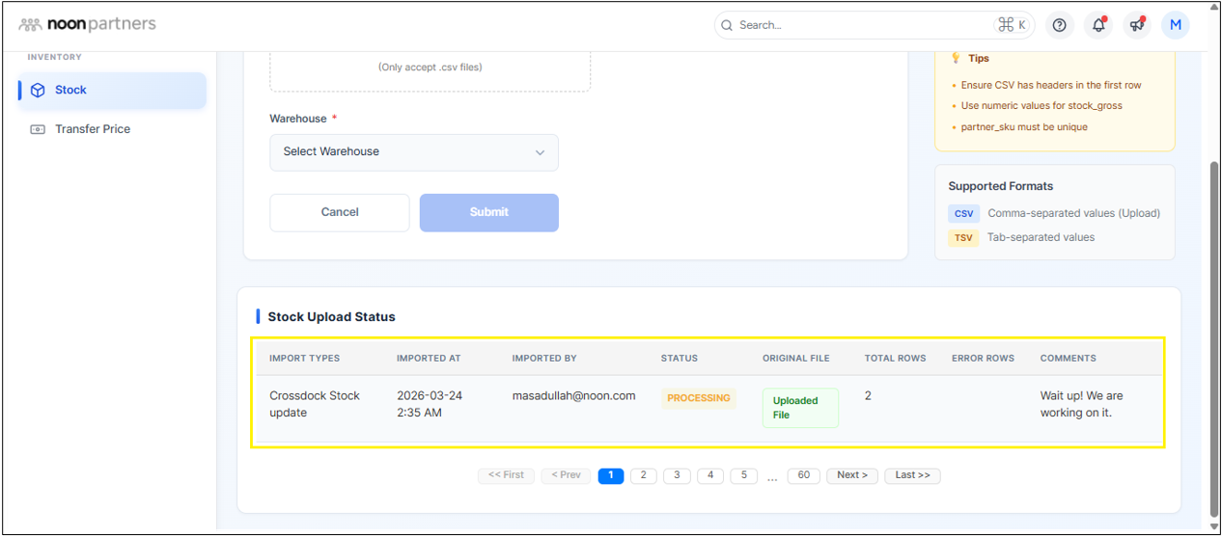Go to page 2 of results
This screenshot has height=537, width=1222.
click(643, 475)
